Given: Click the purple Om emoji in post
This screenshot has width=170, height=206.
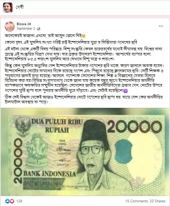Looking at the screenshot, I should coord(125,91).
